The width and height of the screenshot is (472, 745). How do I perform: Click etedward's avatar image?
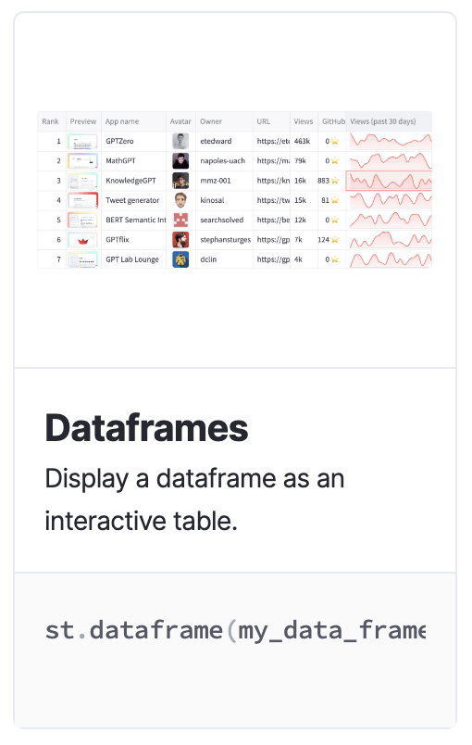pos(180,141)
